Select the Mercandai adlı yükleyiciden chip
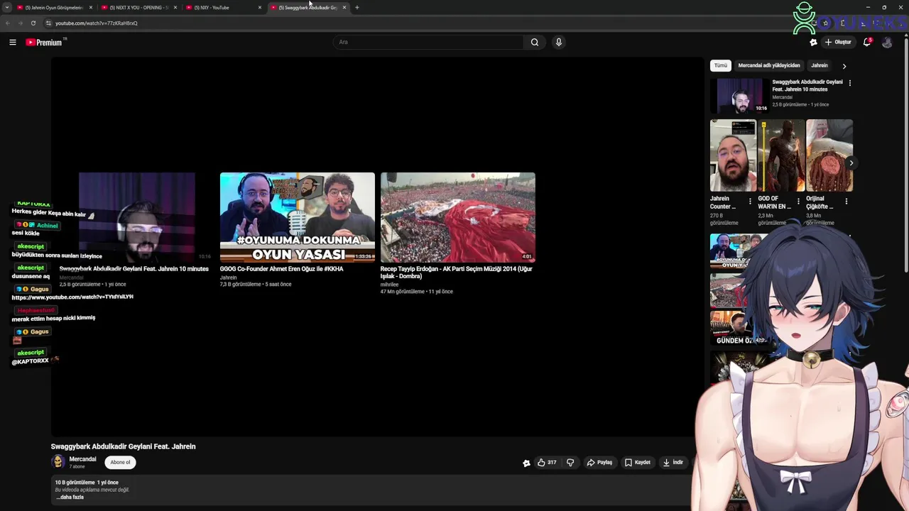This screenshot has height=511, width=909. tap(769, 65)
